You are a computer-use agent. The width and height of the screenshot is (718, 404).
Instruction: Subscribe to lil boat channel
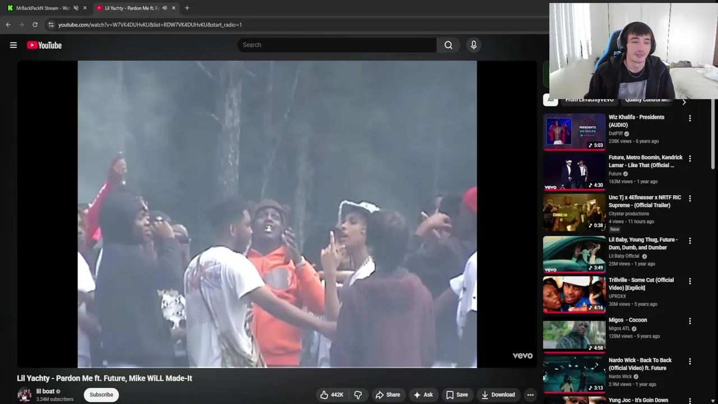[x=102, y=394]
